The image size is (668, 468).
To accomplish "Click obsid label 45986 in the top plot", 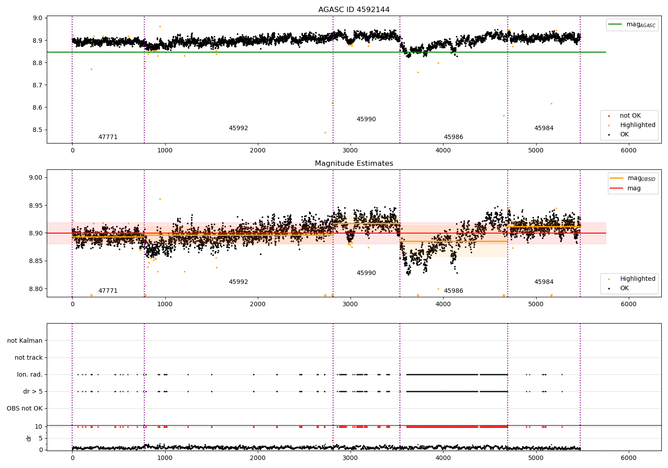I will pos(453,137).
